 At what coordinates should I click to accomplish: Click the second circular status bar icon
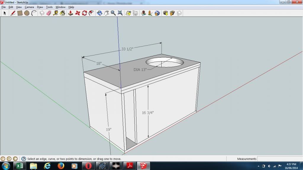click(x=9, y=159)
